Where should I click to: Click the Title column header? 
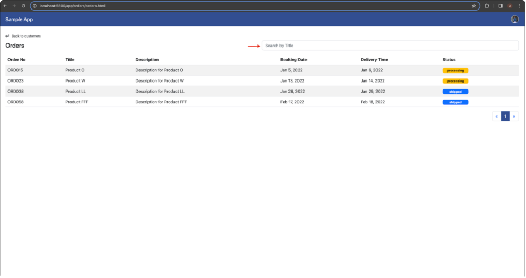coord(70,60)
